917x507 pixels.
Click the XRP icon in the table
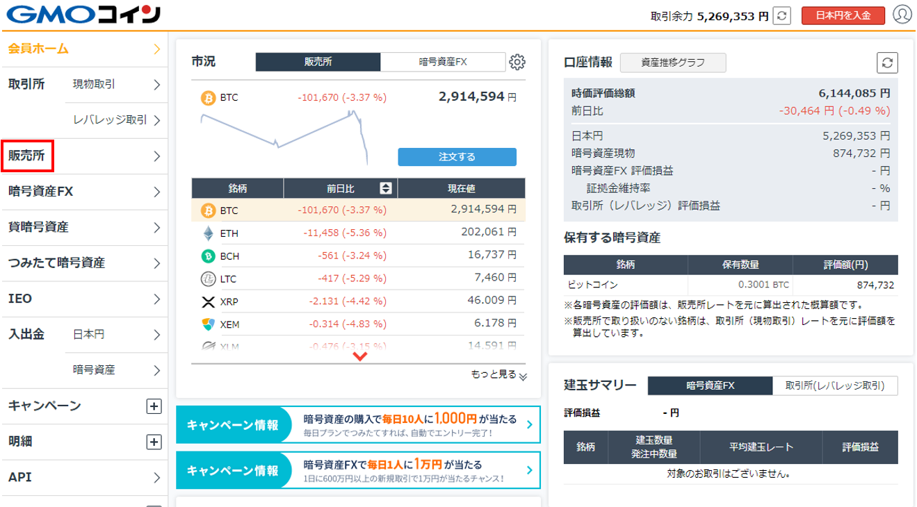pos(208,302)
